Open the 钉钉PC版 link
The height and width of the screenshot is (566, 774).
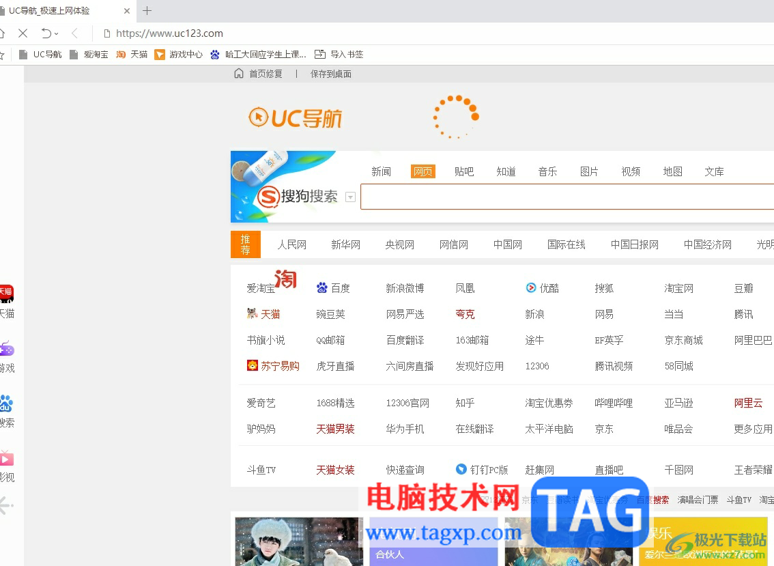pos(482,470)
